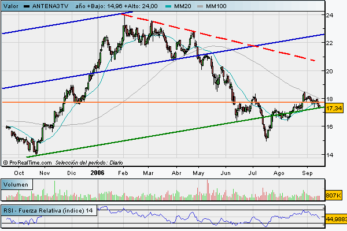
Task: Click the MM20 legend label
Action: coord(183,6)
